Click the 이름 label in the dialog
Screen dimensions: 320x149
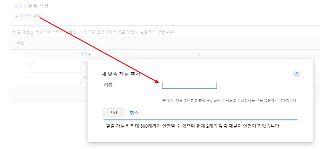[108, 85]
